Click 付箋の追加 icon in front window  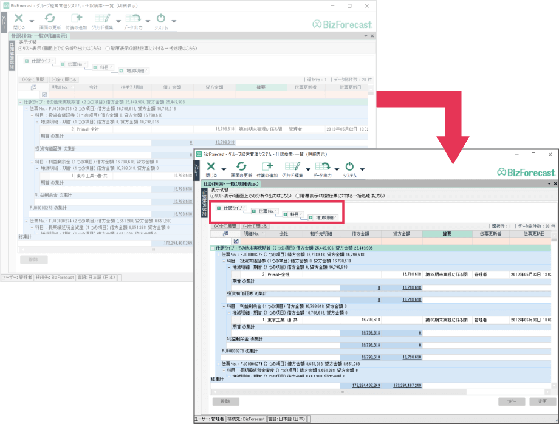267,166
